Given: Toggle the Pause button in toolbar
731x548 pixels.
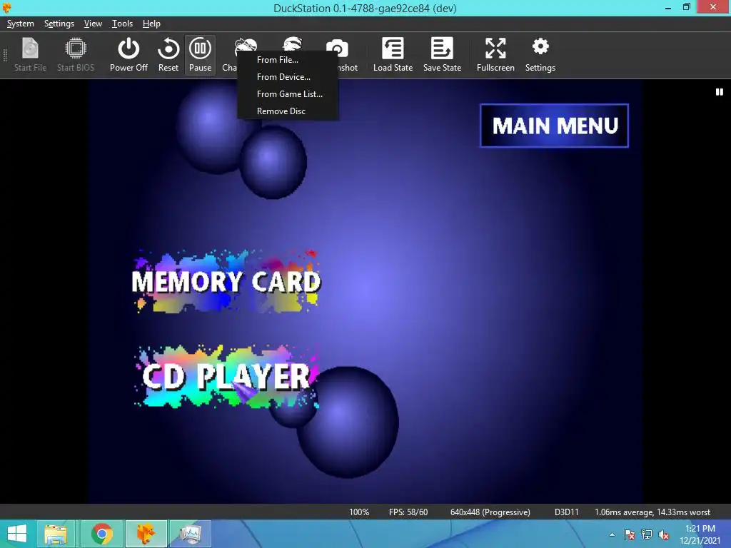Looking at the screenshot, I should 200,54.
